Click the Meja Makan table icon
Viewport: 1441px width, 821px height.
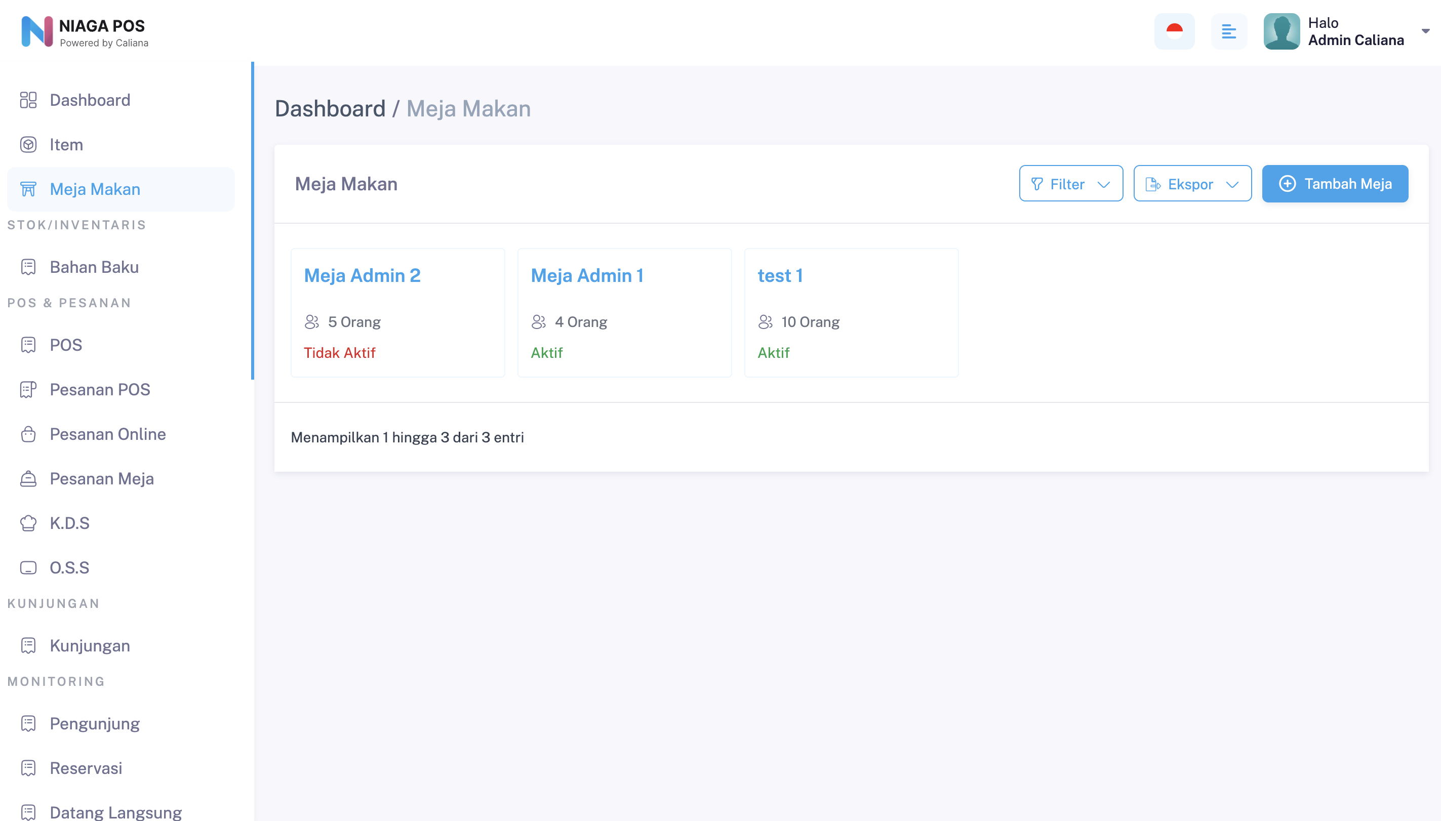28,189
